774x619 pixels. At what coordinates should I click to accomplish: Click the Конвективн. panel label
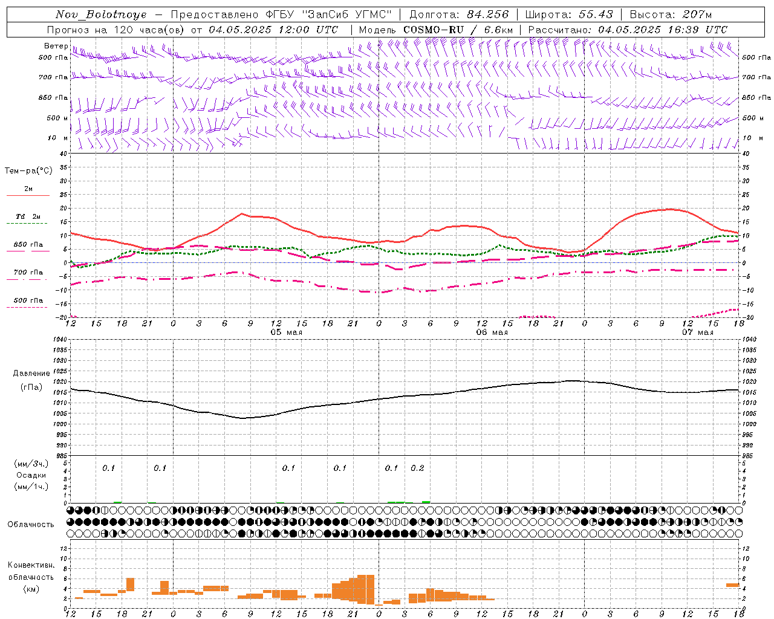(31, 565)
